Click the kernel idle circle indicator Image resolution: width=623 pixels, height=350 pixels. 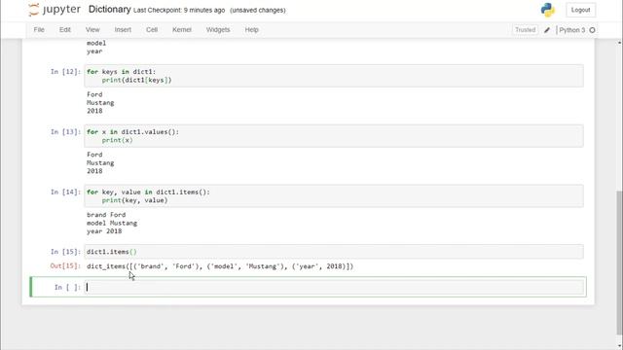point(592,30)
